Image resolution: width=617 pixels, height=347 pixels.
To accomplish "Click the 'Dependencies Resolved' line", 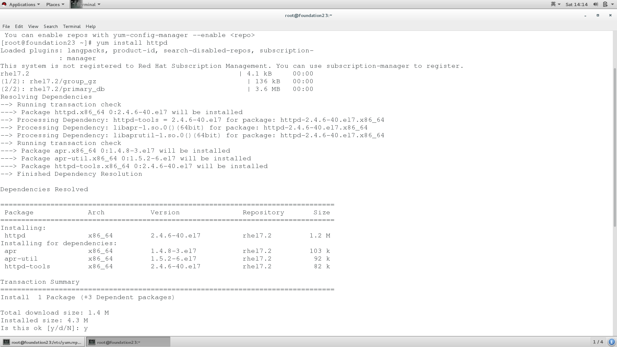I will point(44,189).
